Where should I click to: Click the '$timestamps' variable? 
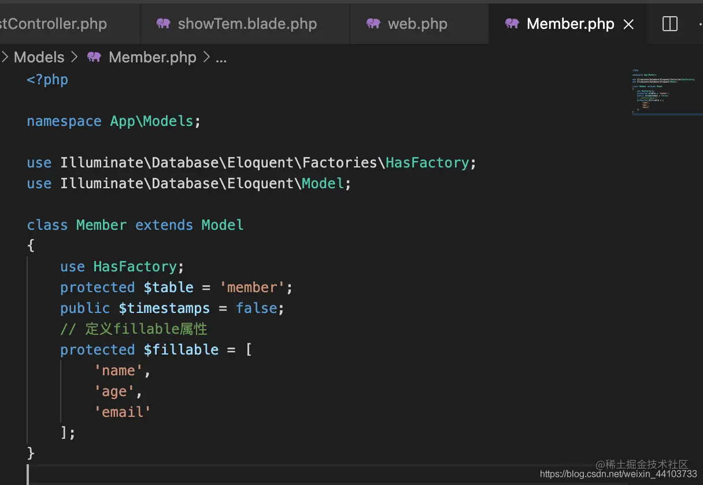(x=164, y=308)
